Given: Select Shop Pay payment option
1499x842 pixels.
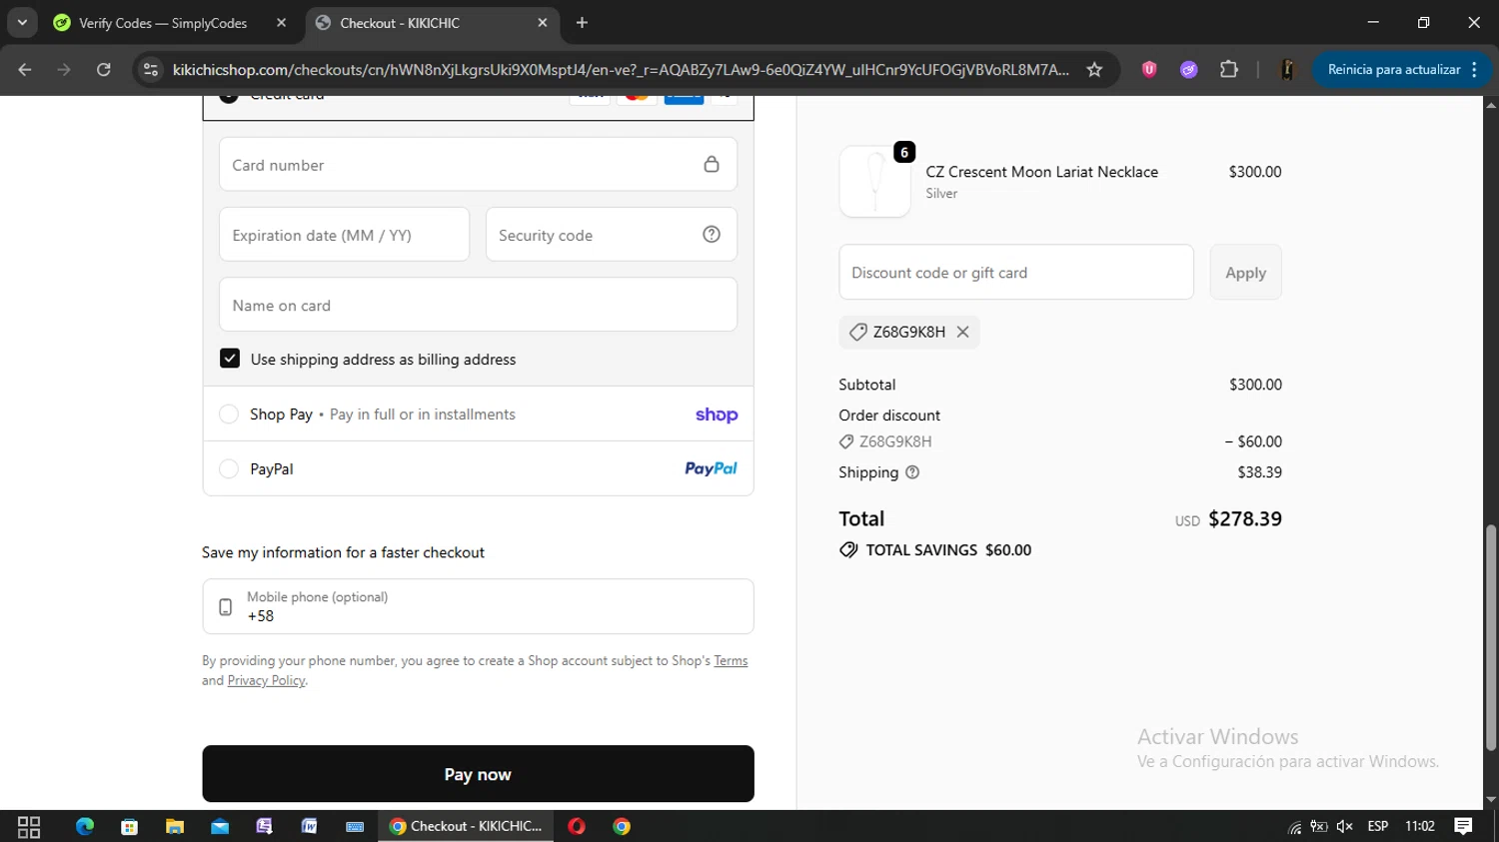Looking at the screenshot, I should (x=229, y=414).
